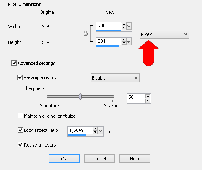Decrease new width with down arrow
The image size is (202, 170).
(x=124, y=27)
